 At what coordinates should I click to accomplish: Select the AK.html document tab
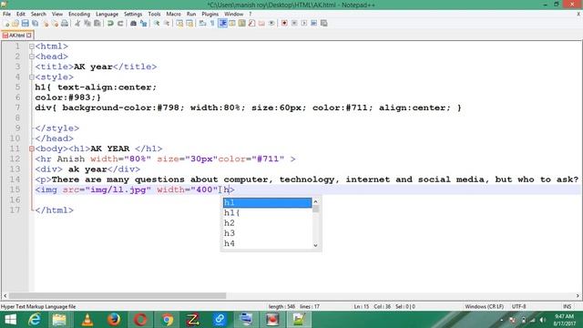click(x=17, y=35)
